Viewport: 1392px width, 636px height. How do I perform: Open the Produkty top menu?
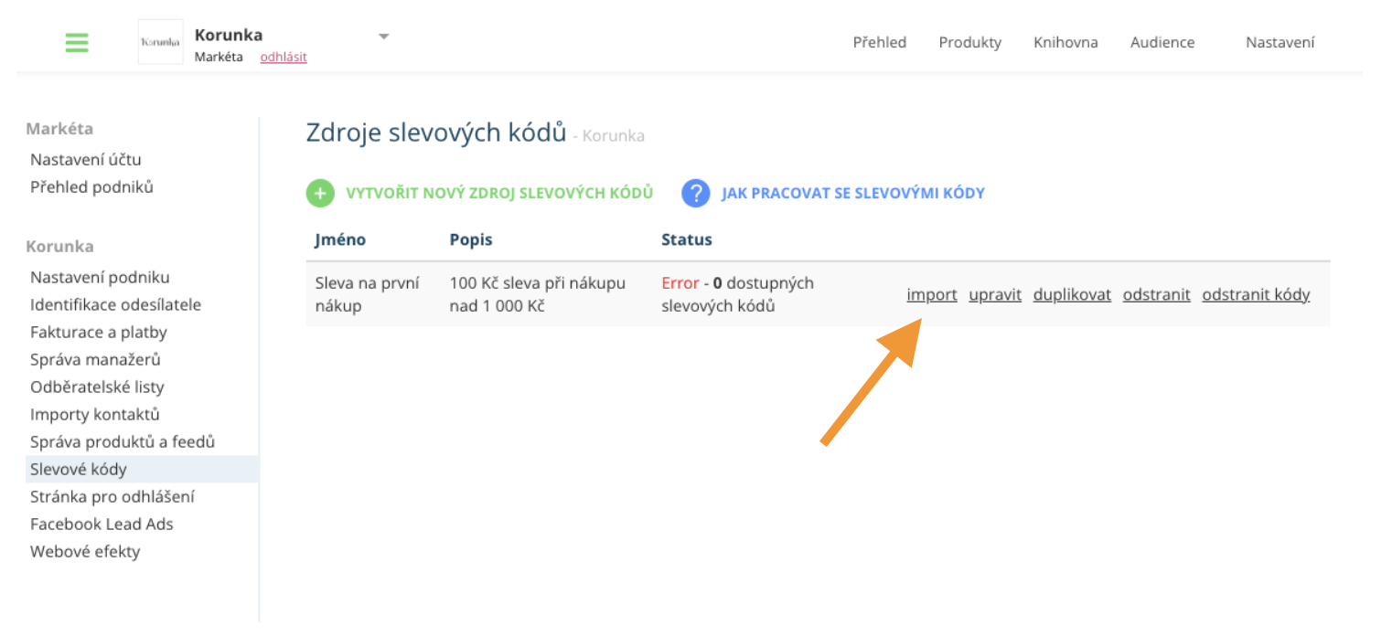970,42
